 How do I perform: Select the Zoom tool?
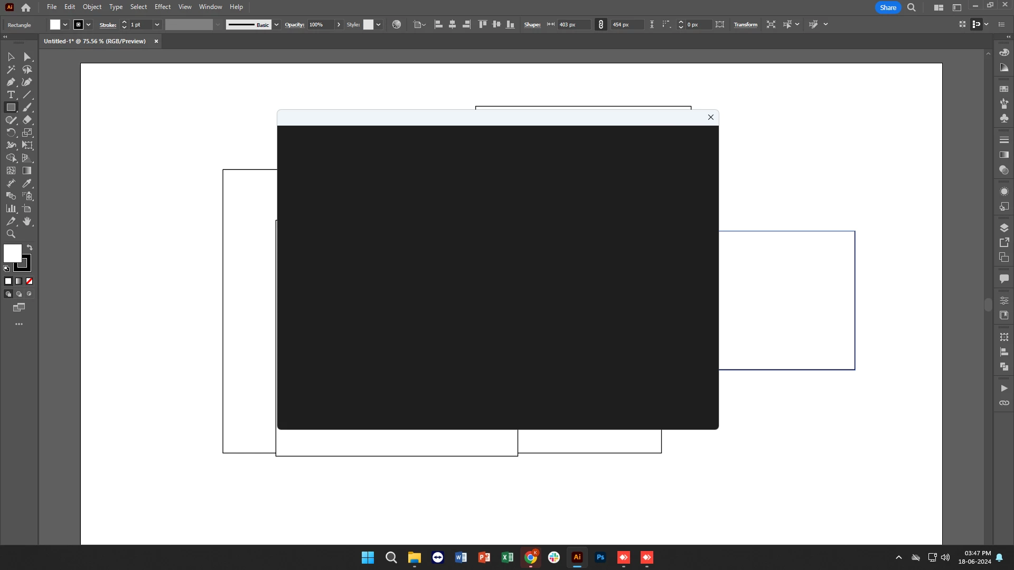pos(11,234)
